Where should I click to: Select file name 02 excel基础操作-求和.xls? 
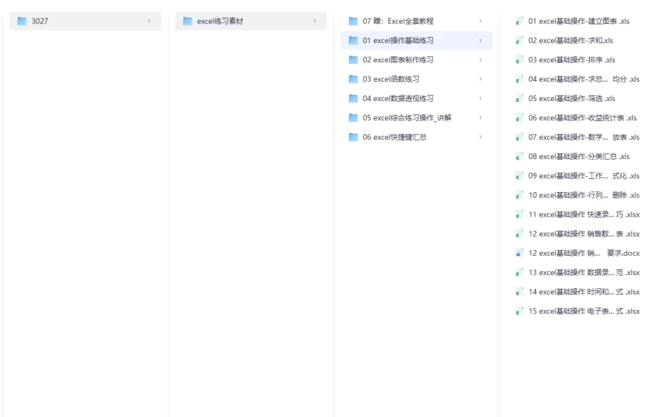(571, 40)
